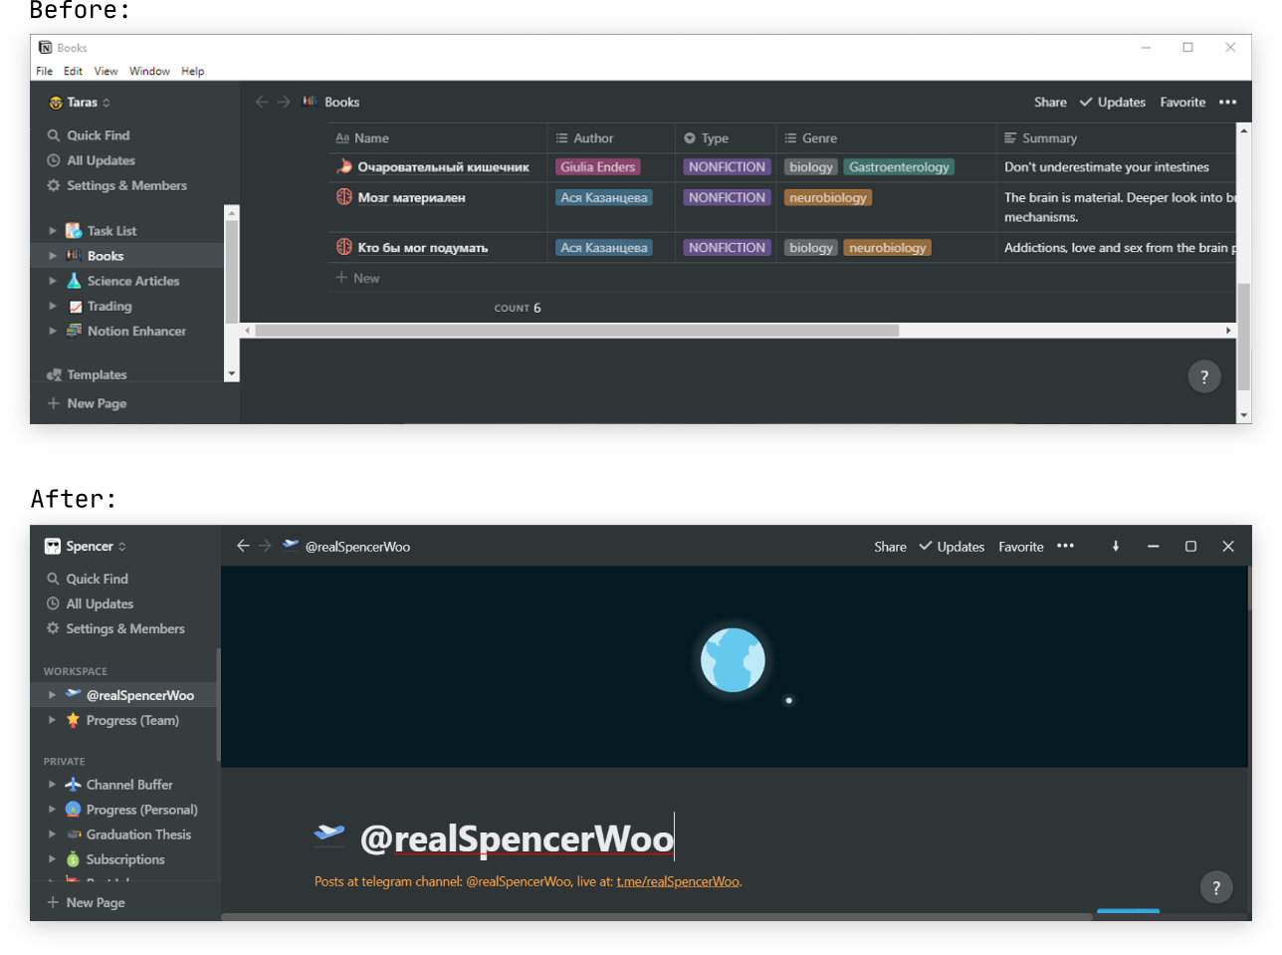Screen dimensions: 1282x955
Task: Open the Taras workspace switcher
Action: 81,103
